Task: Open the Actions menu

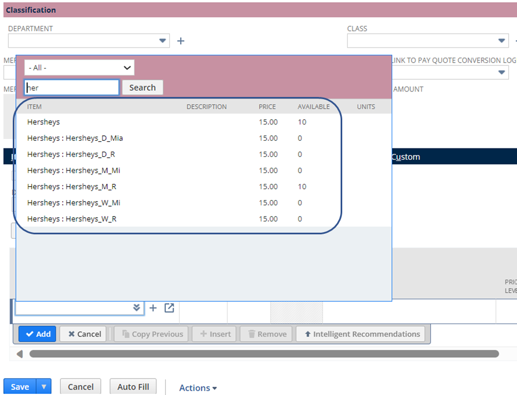Action: pos(198,388)
